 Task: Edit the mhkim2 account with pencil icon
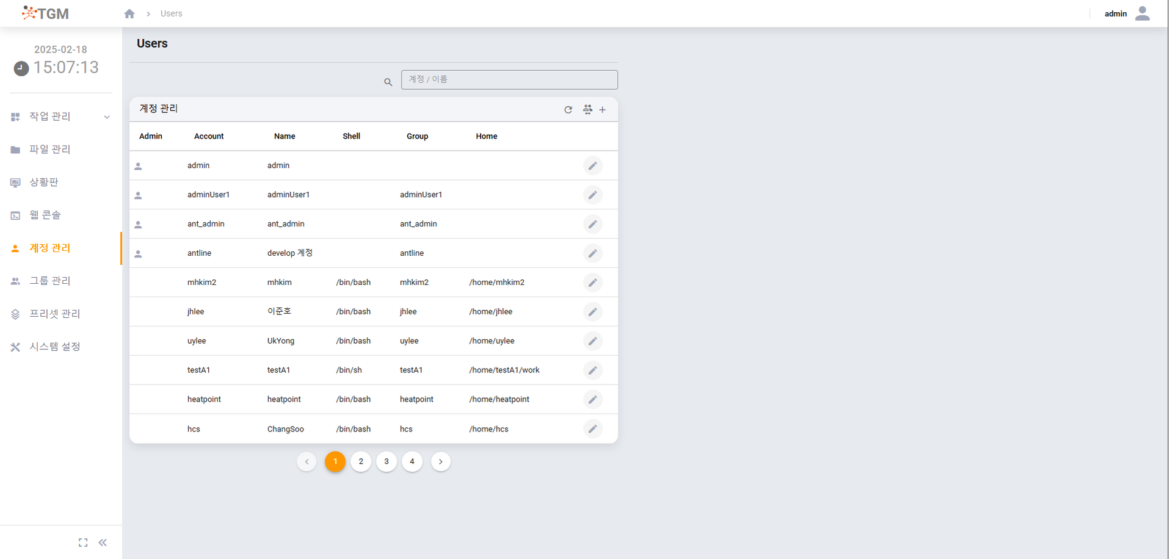coord(592,283)
